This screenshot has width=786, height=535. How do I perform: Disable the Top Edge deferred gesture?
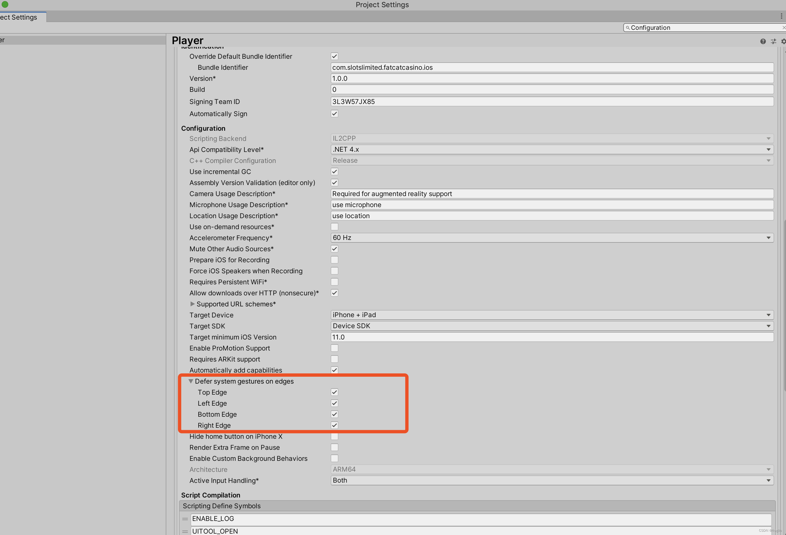click(x=334, y=392)
